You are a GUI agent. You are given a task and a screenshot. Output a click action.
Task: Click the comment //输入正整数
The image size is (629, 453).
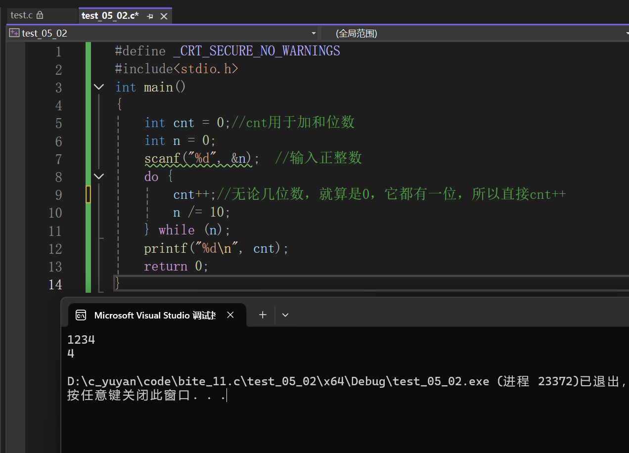pyautogui.click(x=318, y=158)
